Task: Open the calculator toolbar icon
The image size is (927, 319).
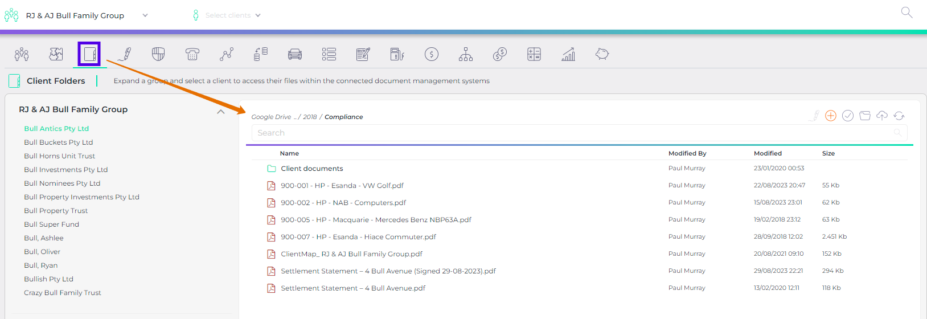Action: coord(534,54)
